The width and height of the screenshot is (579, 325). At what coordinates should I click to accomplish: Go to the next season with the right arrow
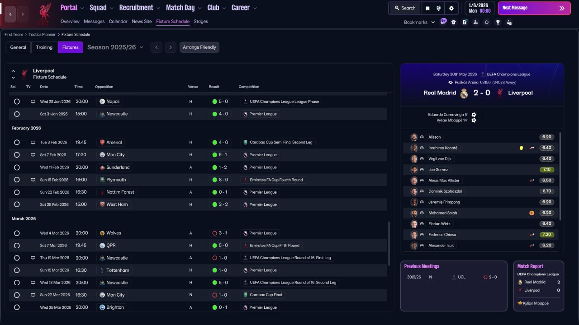pyautogui.click(x=171, y=47)
